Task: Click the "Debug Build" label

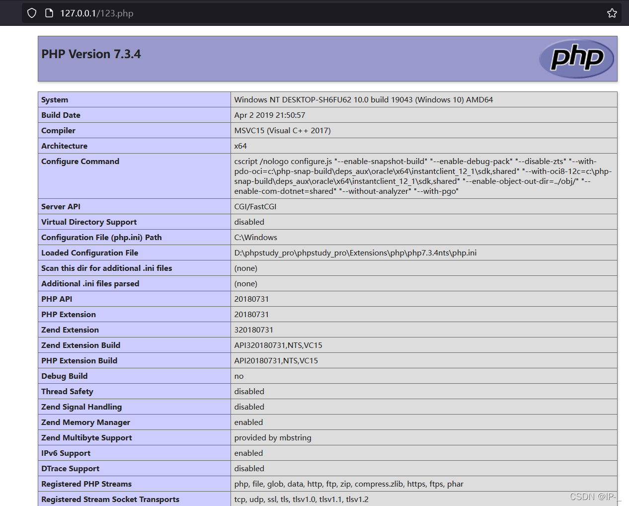Action: tap(64, 376)
